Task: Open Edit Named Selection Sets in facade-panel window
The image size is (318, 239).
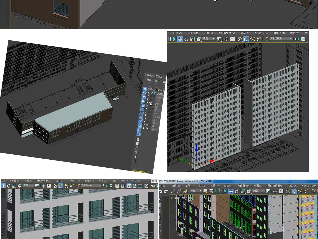Action: [266, 39]
